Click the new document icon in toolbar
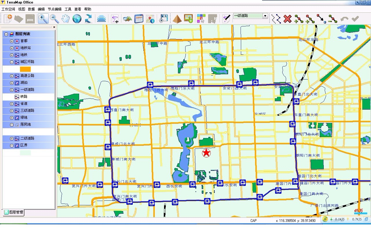This screenshot has height=232, width=371. [x=8, y=19]
